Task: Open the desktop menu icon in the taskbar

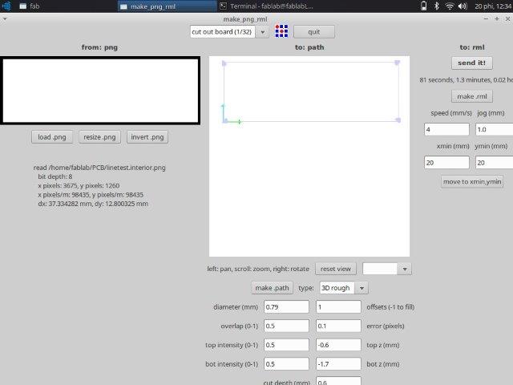Action: click(x=6, y=6)
